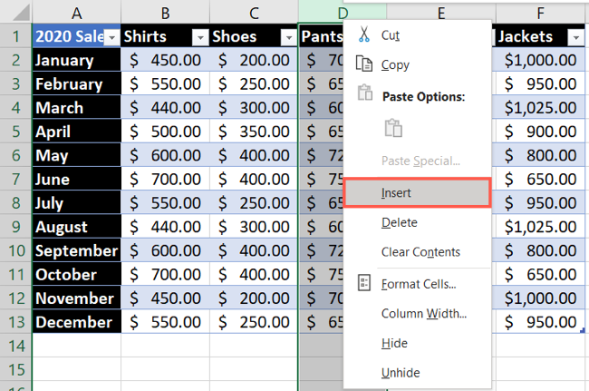This screenshot has width=589, height=391.
Task: Open the 2020 Sales filter dropdown
Action: pyautogui.click(x=111, y=37)
